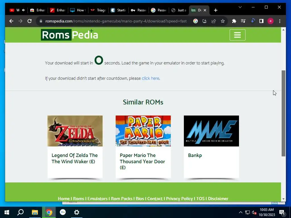Open the Emulators footer link
Image resolution: width=291 pixels, height=218 pixels.
coord(97,199)
